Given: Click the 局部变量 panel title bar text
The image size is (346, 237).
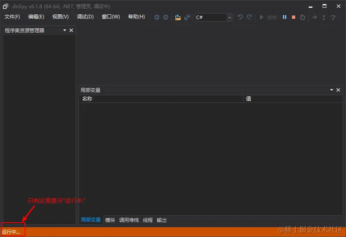Looking at the screenshot, I should (x=90, y=90).
